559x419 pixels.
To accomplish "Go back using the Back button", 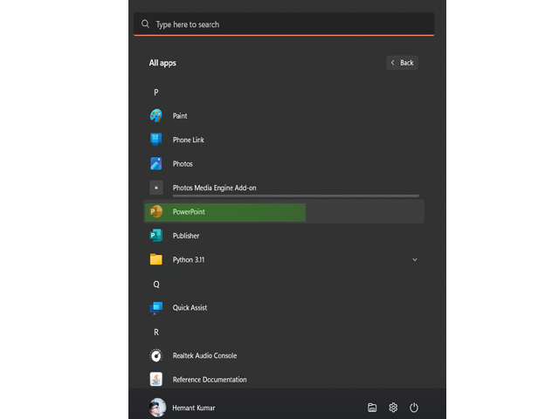I will (402, 63).
